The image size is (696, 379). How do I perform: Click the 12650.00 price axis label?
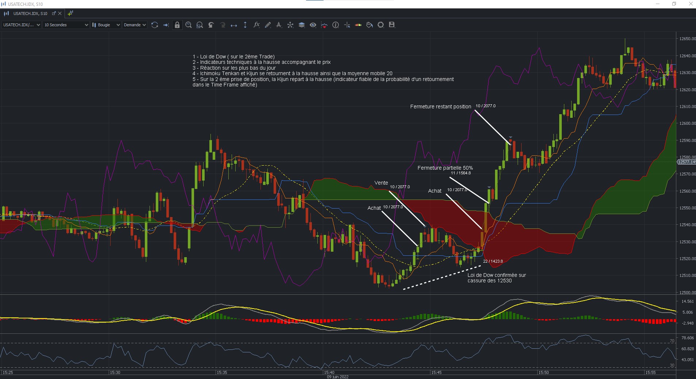tap(687, 39)
